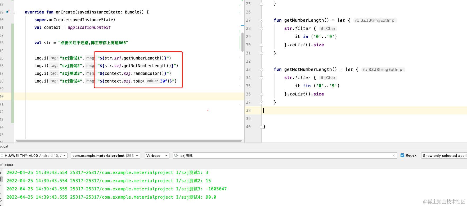Click applicationContext in the val context line
467x206 pixels.
[x=89, y=27]
